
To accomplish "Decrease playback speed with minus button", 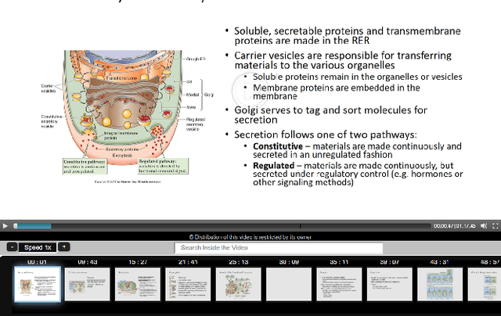I will [x=12, y=247].
